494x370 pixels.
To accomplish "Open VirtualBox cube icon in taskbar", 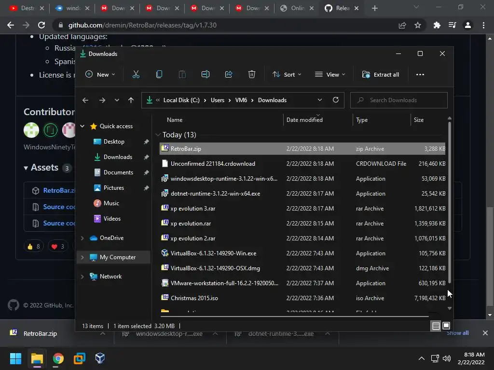I will 100,358.
